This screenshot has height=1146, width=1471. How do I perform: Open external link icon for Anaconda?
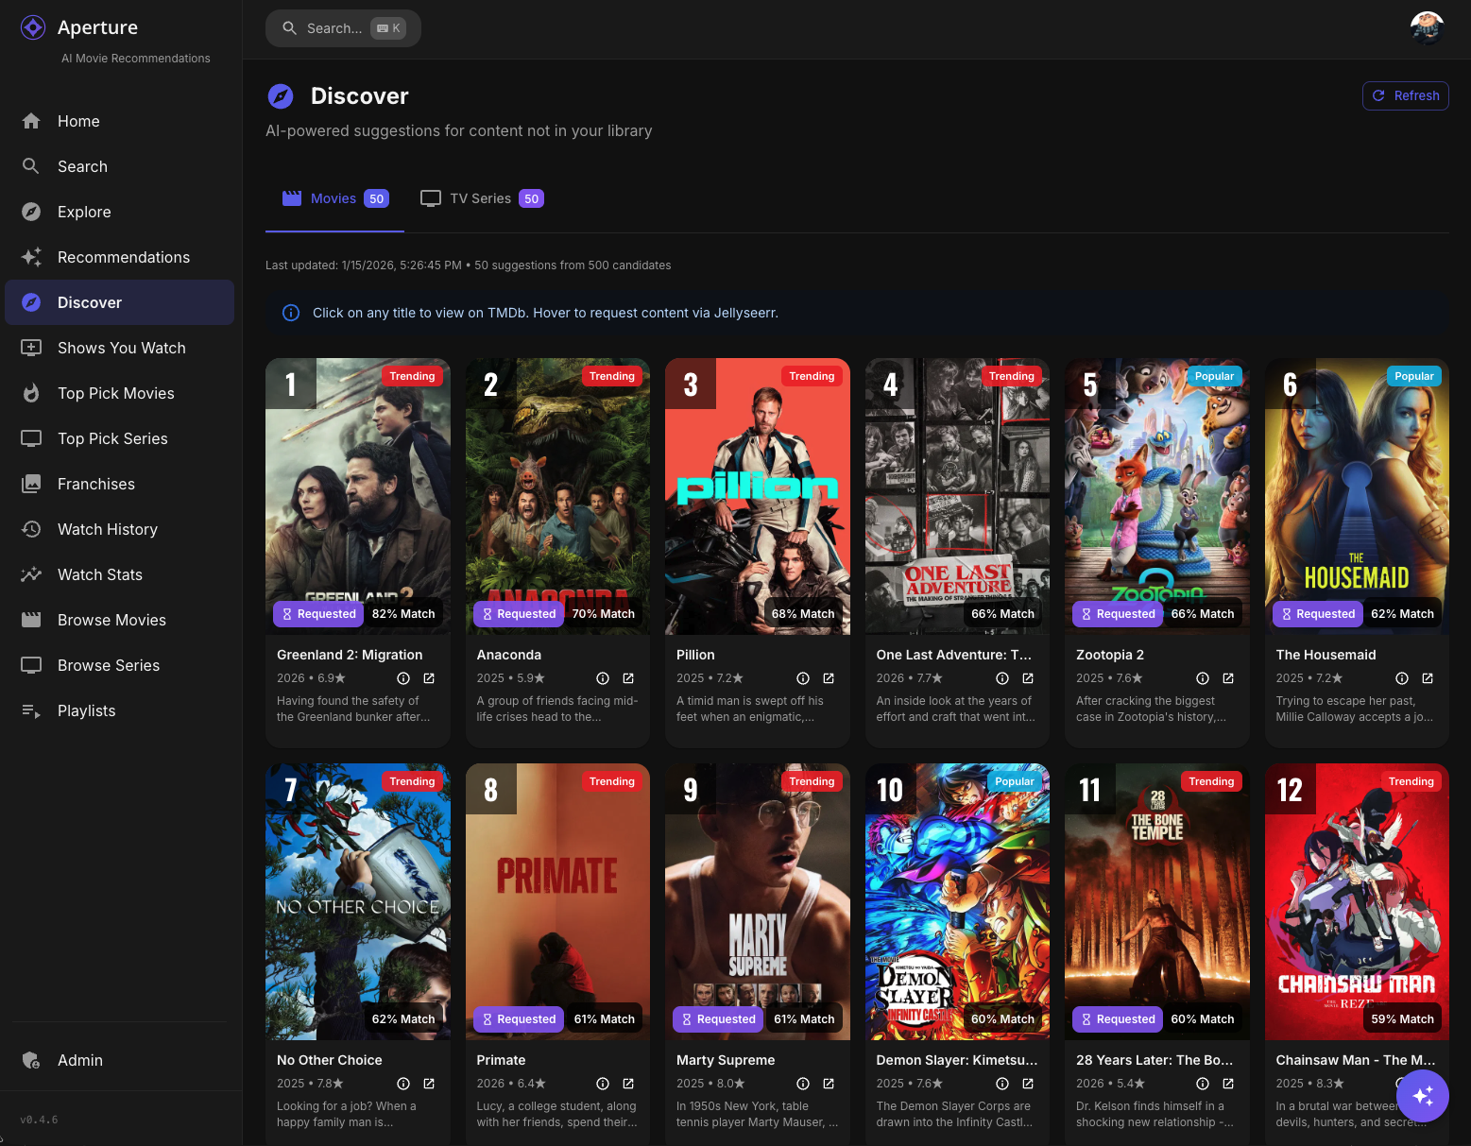(x=628, y=678)
